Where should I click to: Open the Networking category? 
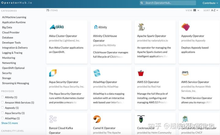9,63
